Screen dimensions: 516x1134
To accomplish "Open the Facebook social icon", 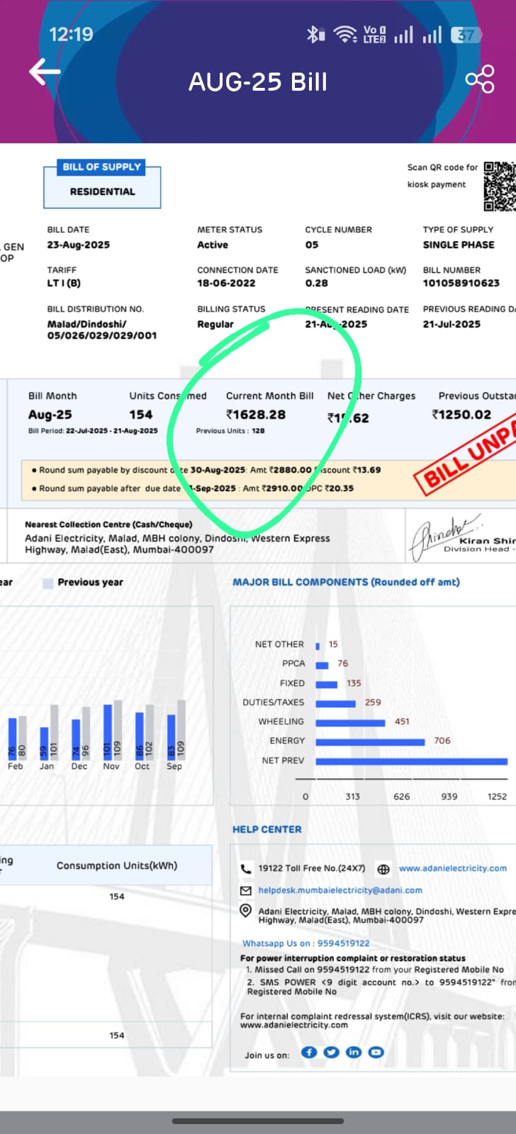I will pos(308,1052).
